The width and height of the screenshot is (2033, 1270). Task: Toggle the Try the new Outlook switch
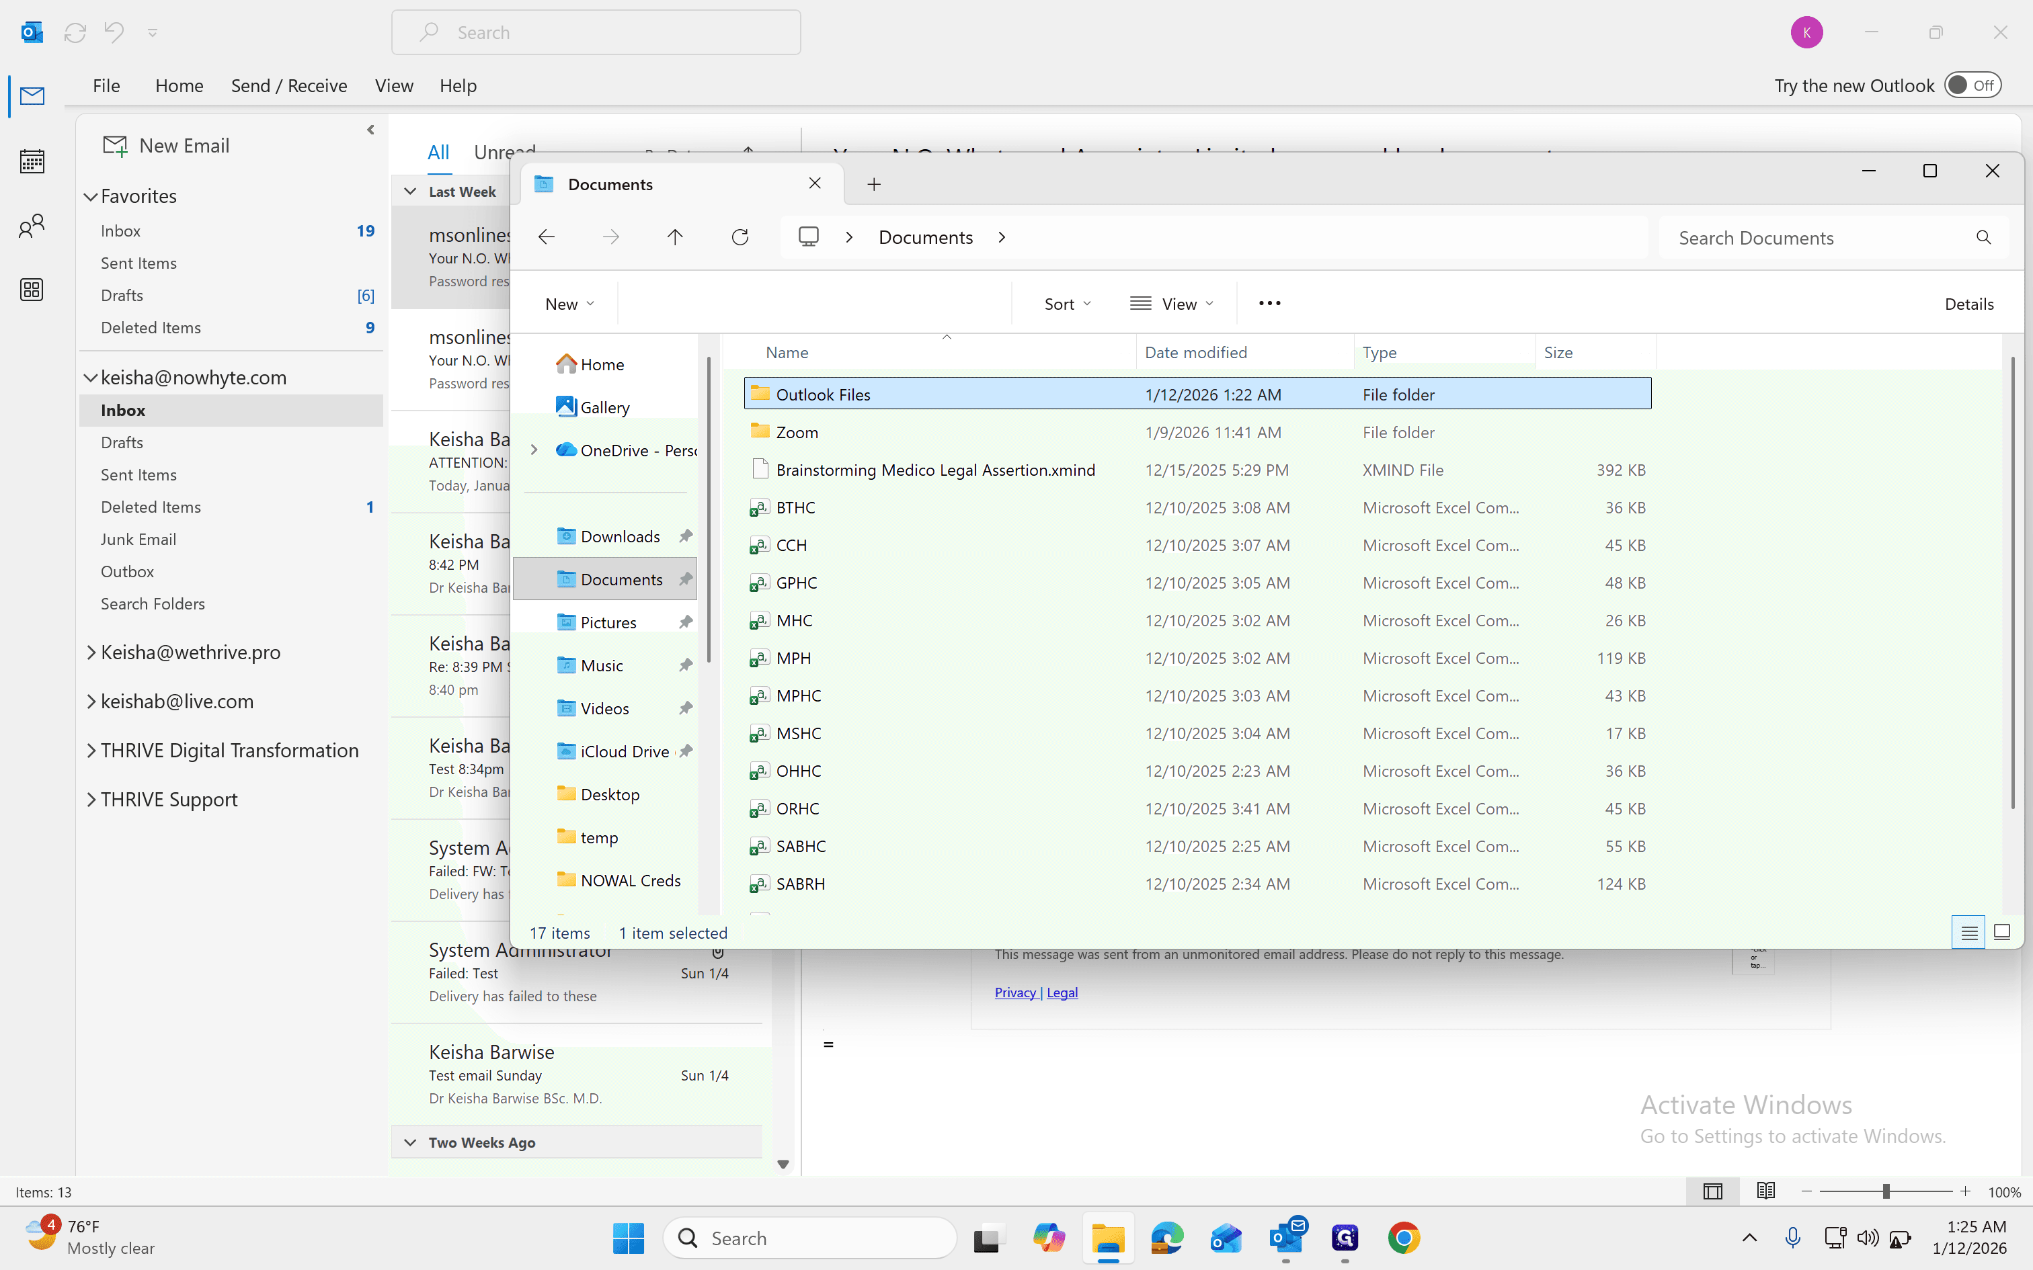click(1972, 86)
